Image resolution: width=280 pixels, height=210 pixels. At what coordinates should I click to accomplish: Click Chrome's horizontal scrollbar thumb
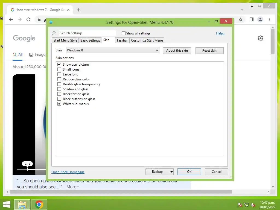(x=121, y=192)
